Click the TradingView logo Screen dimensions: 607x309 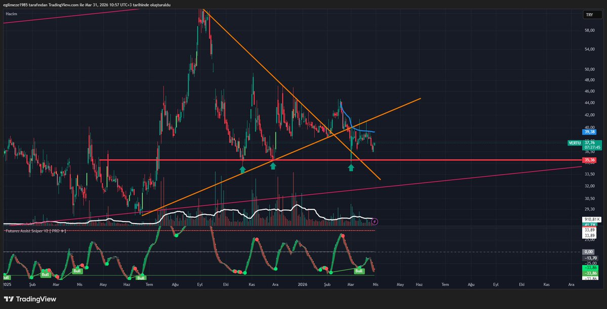point(30,299)
